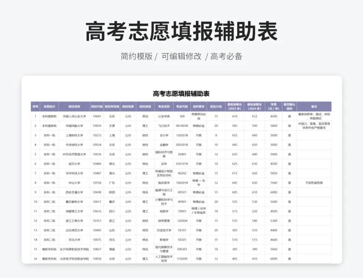Select tuition cell '4920'

point(274,211)
